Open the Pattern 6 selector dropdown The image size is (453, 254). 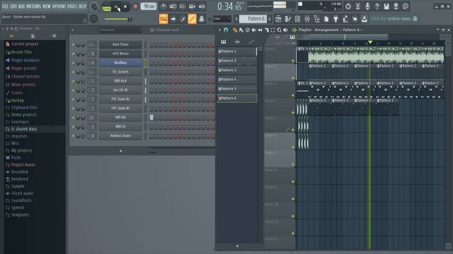(253, 19)
